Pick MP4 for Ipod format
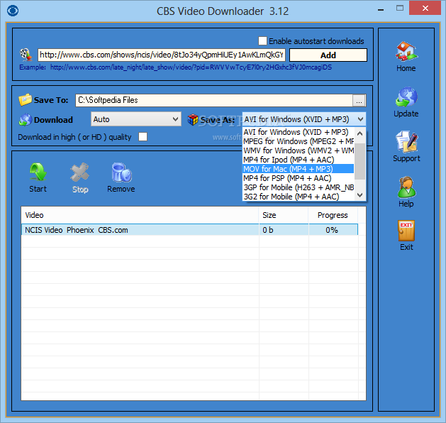This screenshot has height=423, width=446. coord(298,160)
